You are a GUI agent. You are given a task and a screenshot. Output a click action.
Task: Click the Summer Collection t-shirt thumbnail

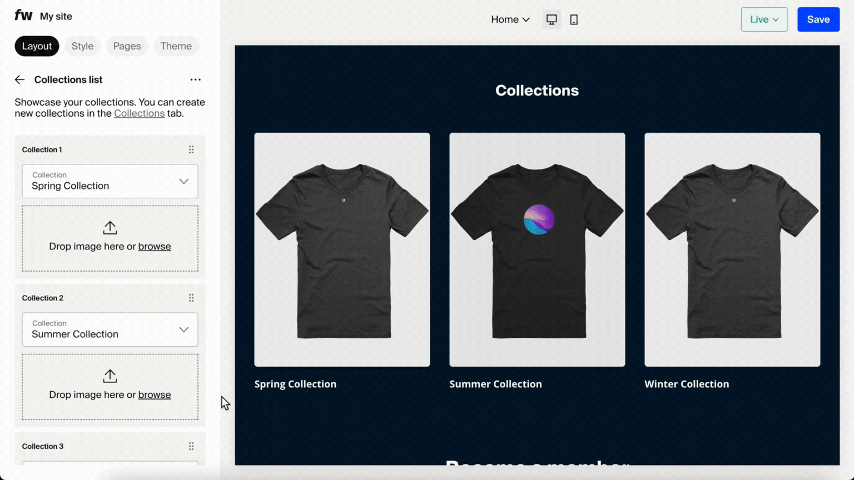click(x=537, y=248)
